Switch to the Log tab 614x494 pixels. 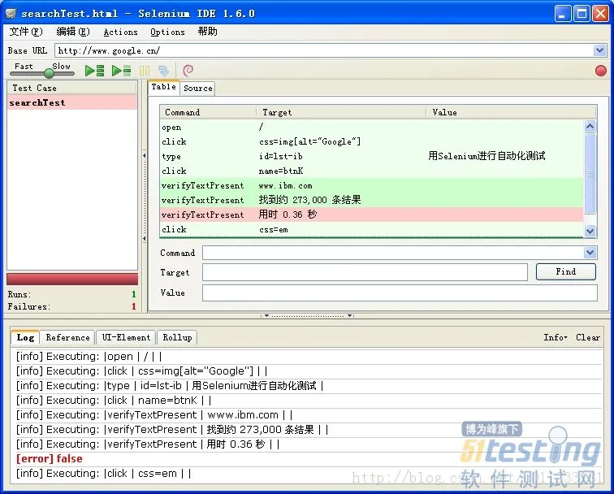coord(25,337)
